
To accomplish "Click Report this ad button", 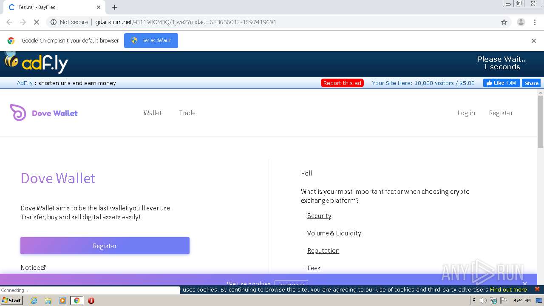I will click(342, 83).
